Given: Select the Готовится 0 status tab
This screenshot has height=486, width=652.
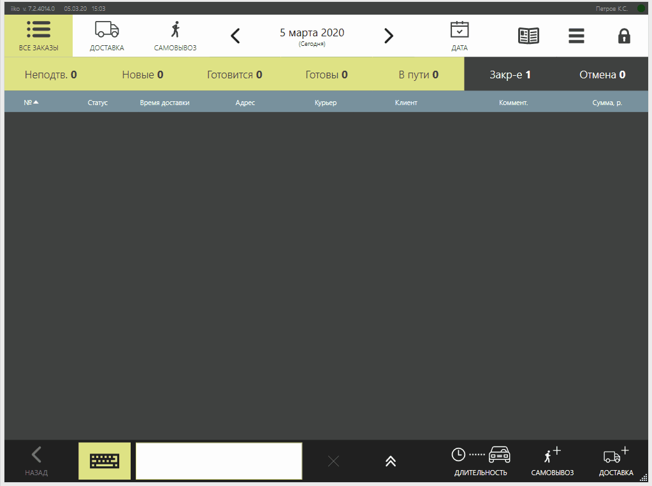Looking at the screenshot, I should pos(235,75).
